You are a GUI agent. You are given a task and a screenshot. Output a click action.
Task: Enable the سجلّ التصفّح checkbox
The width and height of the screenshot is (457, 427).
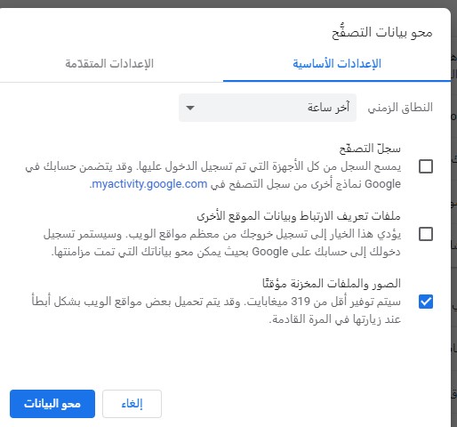pyautogui.click(x=426, y=166)
